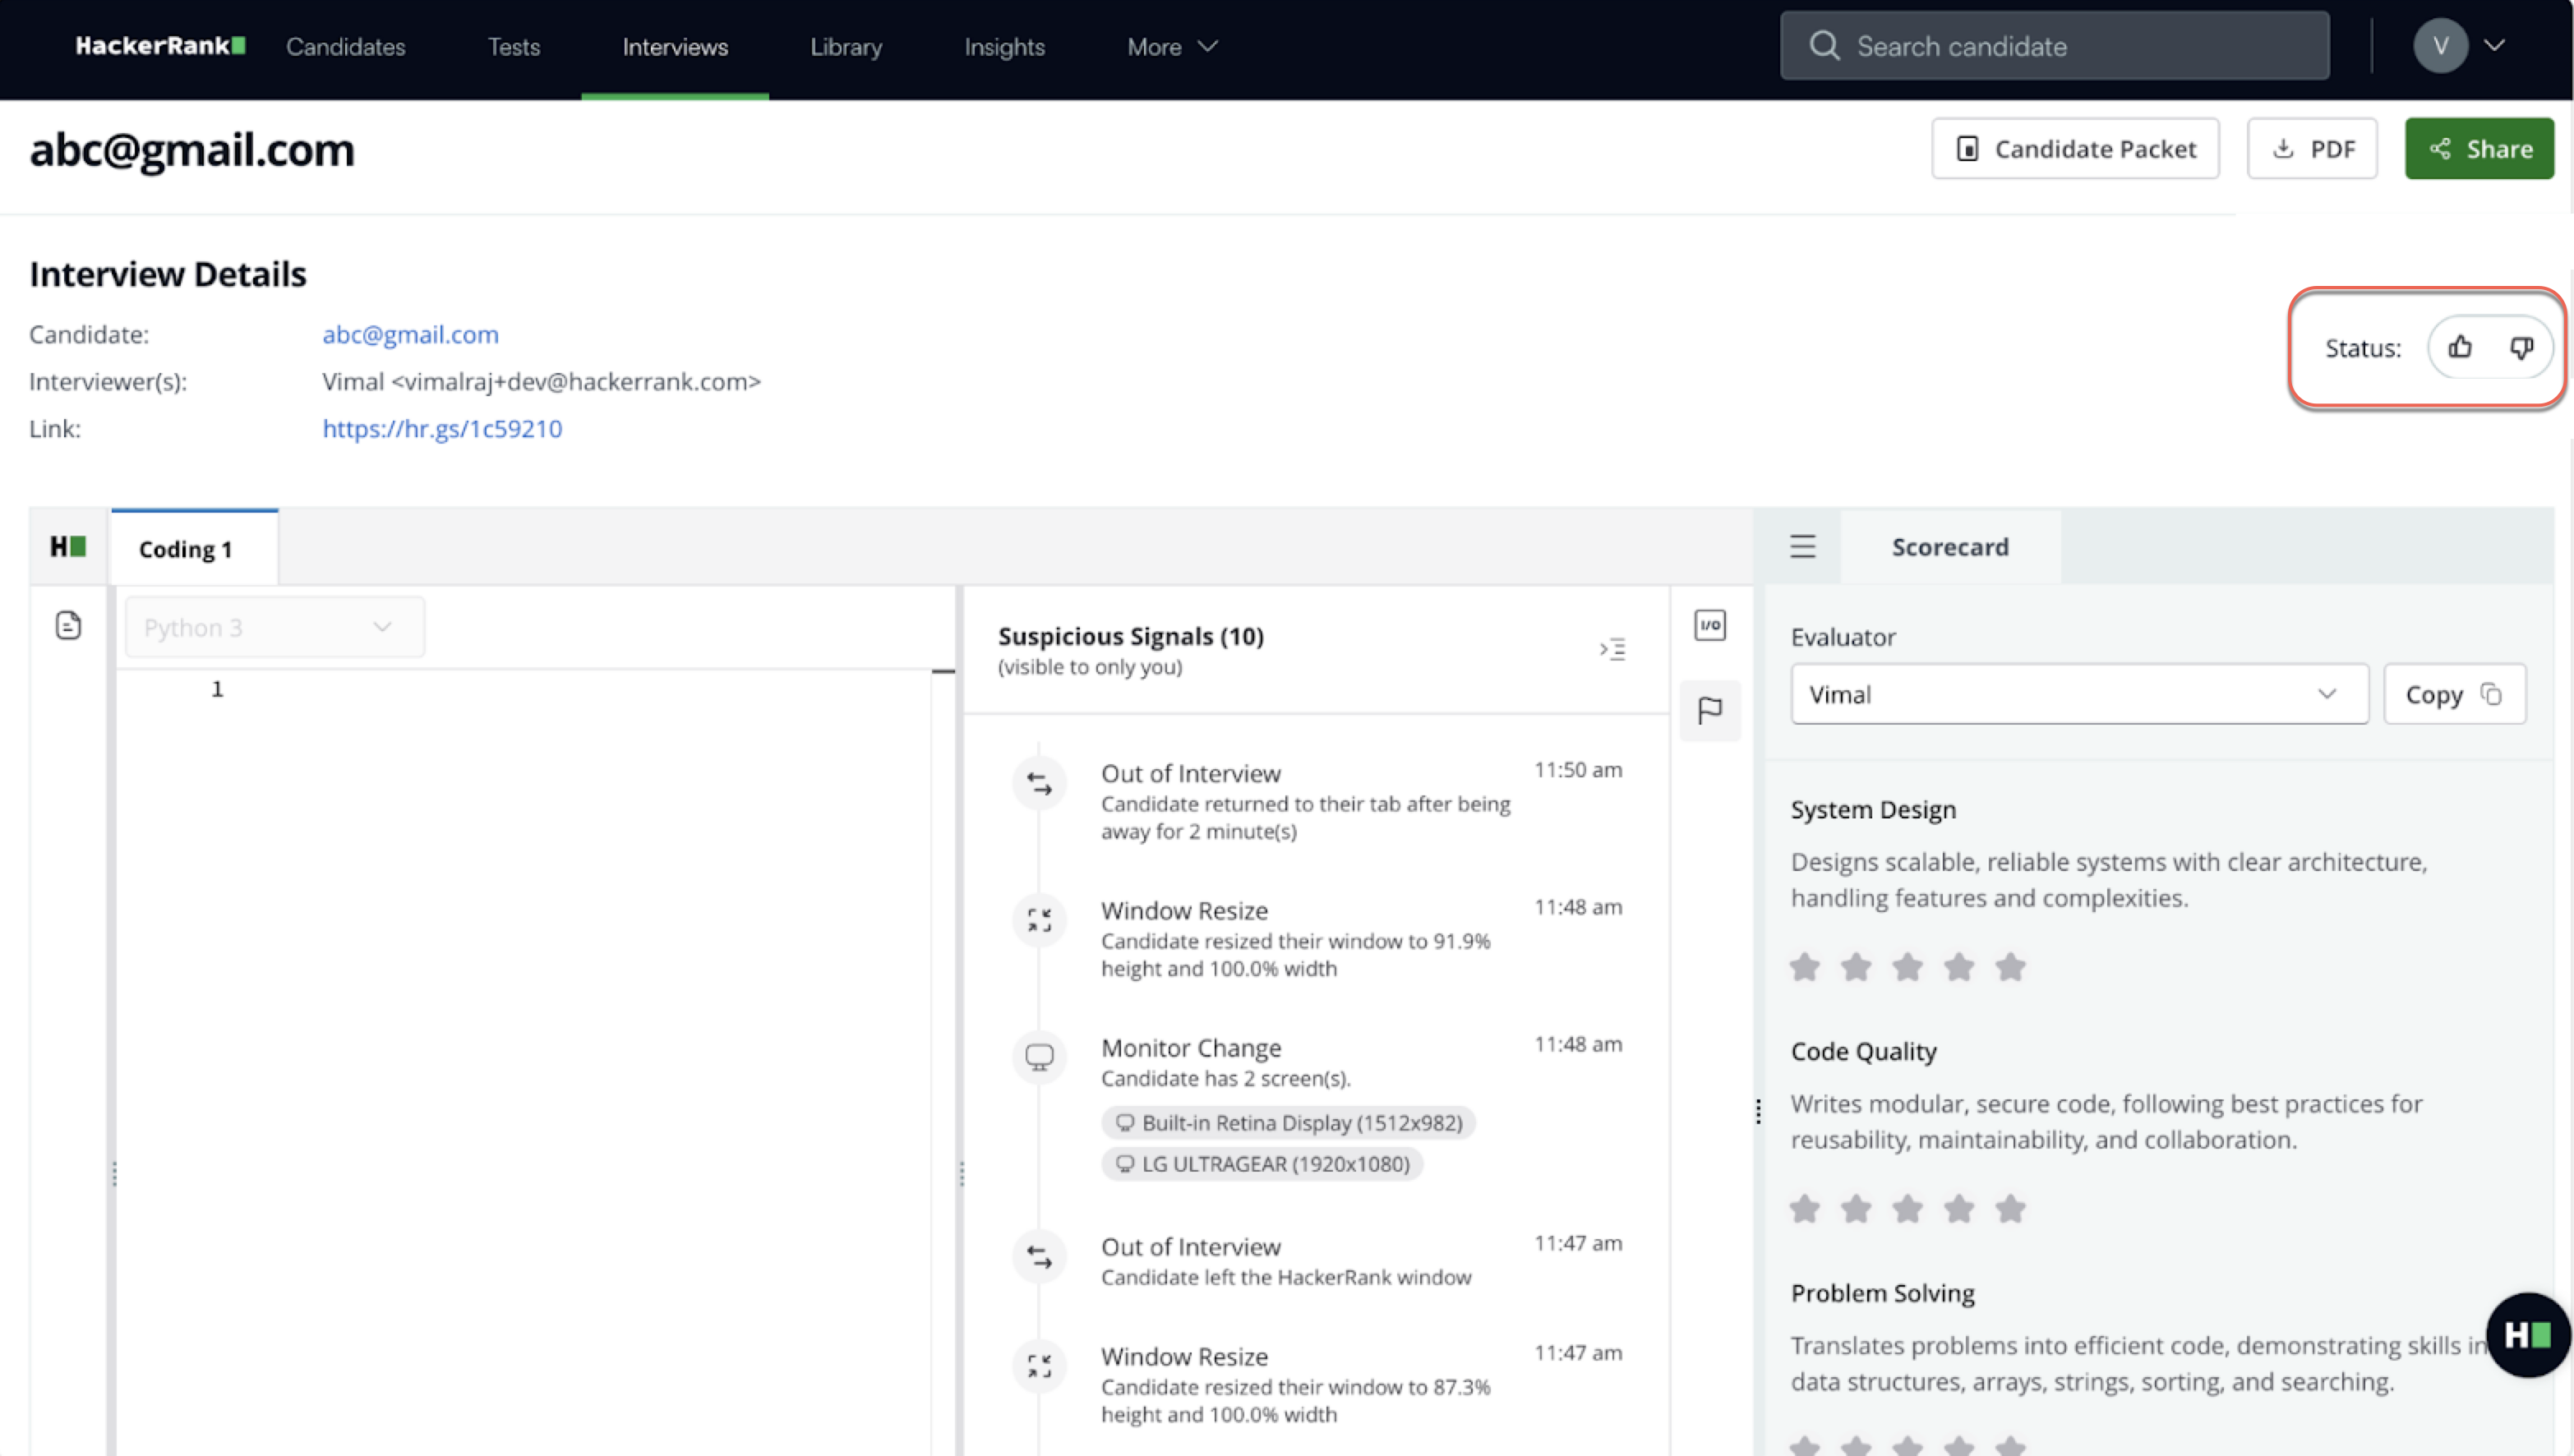Screen dimensions: 2574x1456
Task: Go to the Tests navigation item
Action: [513, 47]
